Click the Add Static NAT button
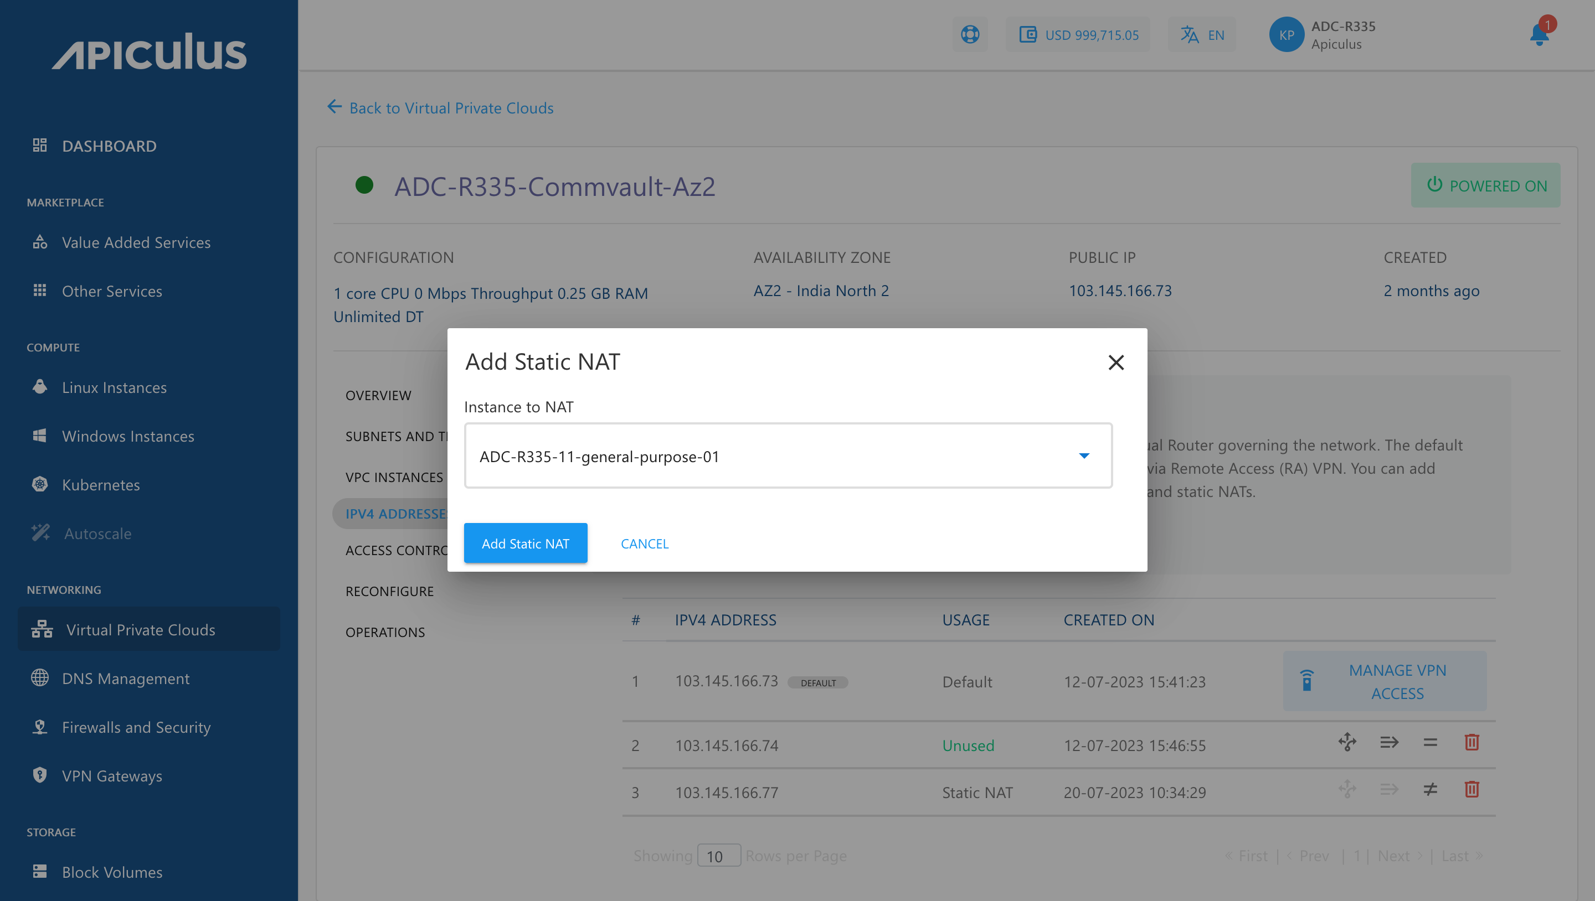This screenshot has height=901, width=1595. [x=526, y=543]
